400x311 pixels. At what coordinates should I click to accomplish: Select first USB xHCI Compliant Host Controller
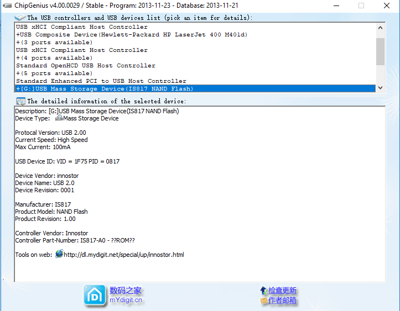click(x=195, y=27)
